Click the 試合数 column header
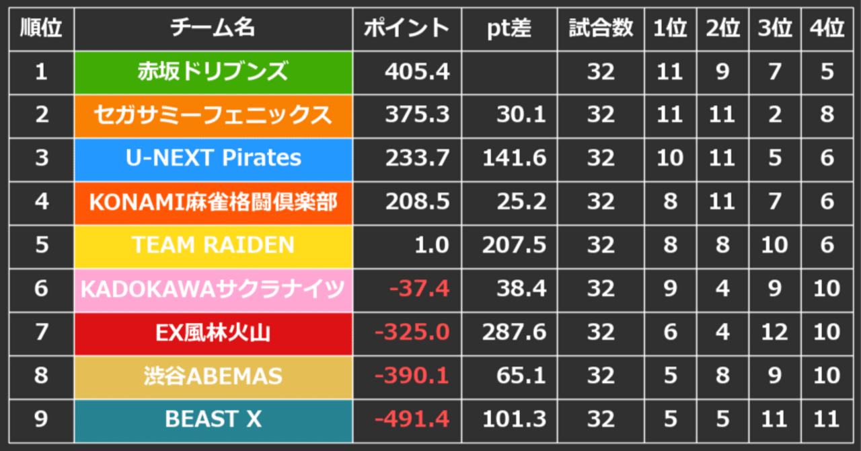Screen dimensions: 861x451 601,29
